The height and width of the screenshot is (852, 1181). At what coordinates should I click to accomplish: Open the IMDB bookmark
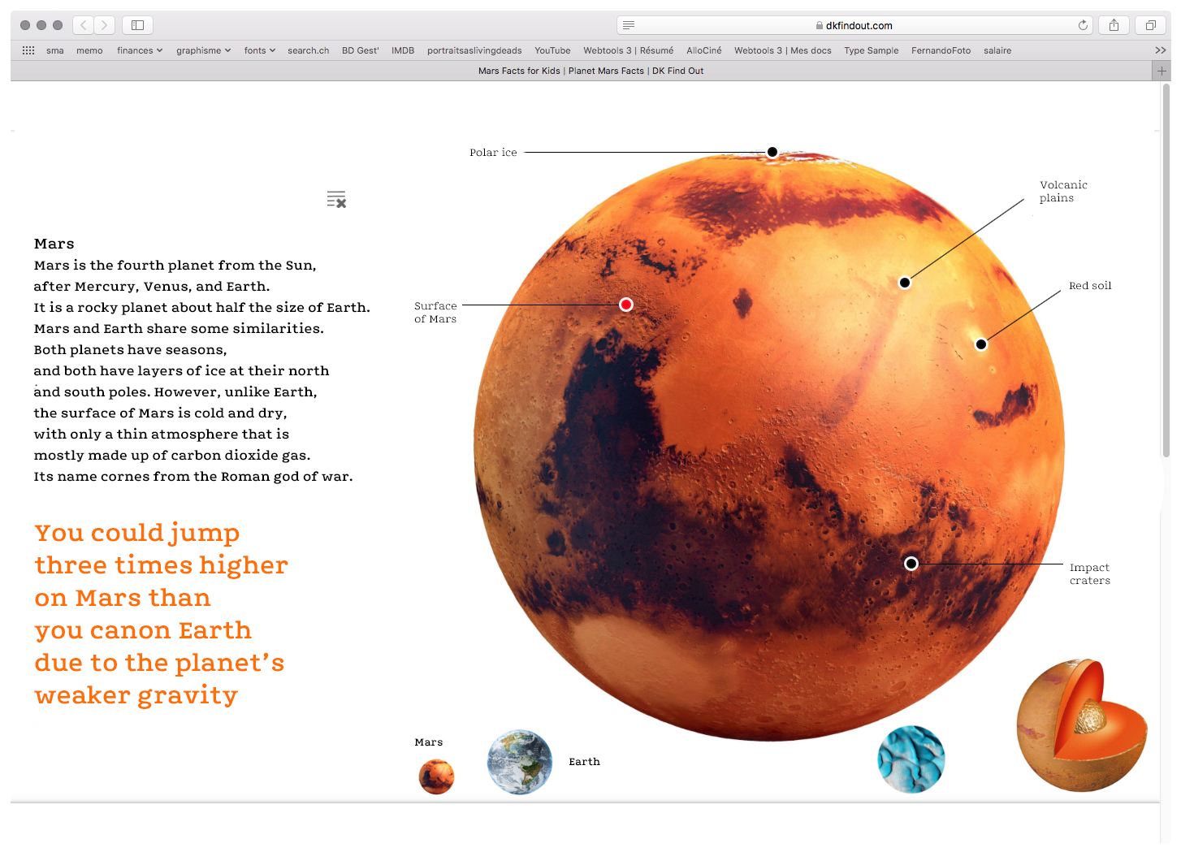403,50
